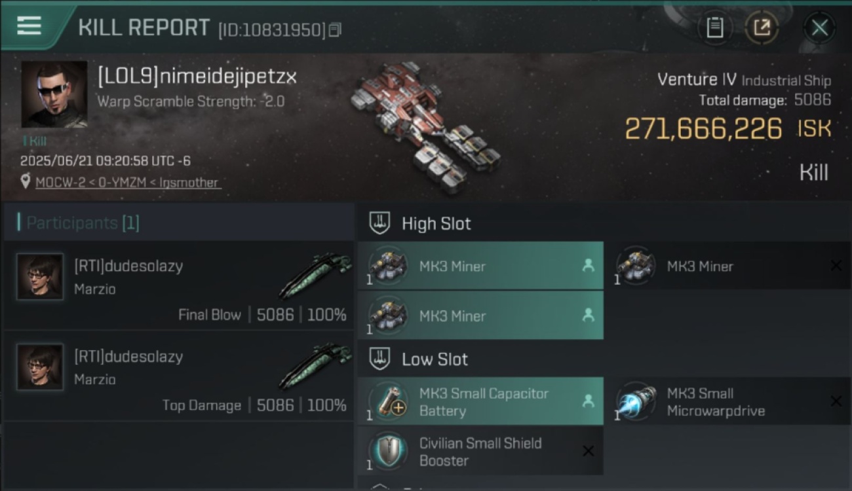Screen dimensions: 852x491
Task: Open Final Blow participant dudesolazy portrait
Action: pos(40,277)
